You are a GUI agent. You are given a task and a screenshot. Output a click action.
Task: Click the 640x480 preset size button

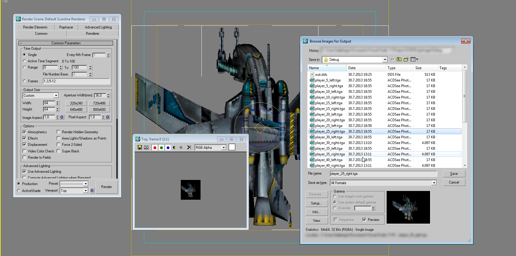point(76,110)
